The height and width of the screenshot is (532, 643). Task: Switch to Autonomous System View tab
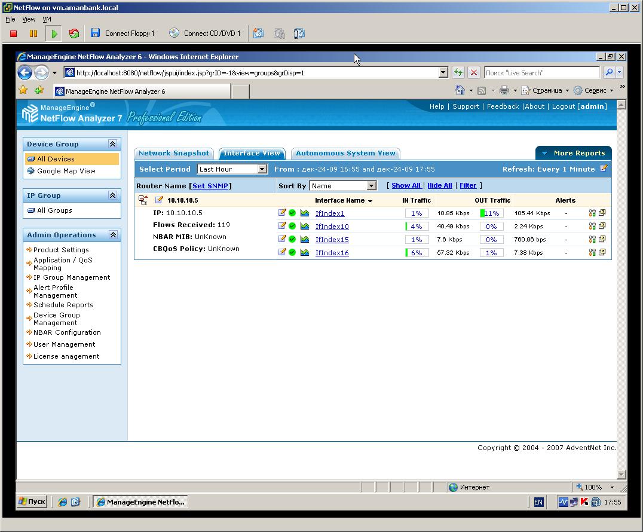click(345, 154)
